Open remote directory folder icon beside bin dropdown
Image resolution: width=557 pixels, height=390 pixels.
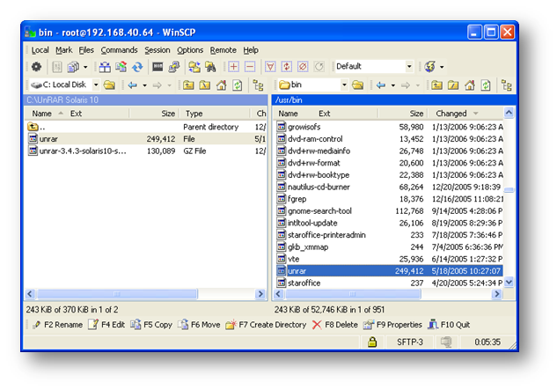click(358, 85)
